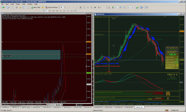Image resolution: width=186 pixels, height=112 pixels.
Task: Select the Text Label tool
Action: pyautogui.click(x=91, y=7)
